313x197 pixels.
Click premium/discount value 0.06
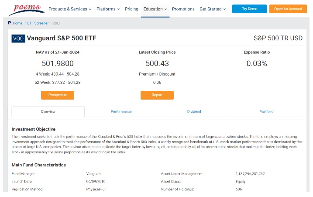[x=157, y=83]
